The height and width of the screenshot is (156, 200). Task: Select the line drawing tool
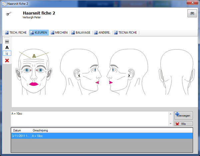click(x=7, y=41)
